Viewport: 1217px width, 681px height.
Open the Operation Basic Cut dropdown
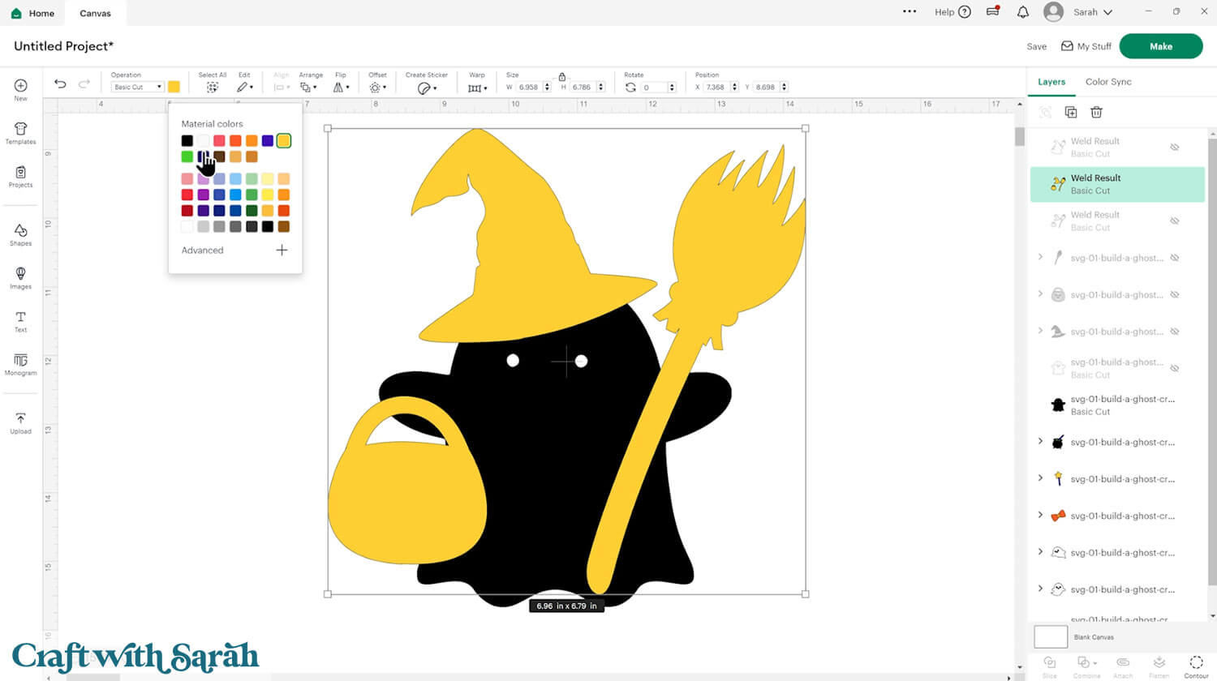[137, 87]
